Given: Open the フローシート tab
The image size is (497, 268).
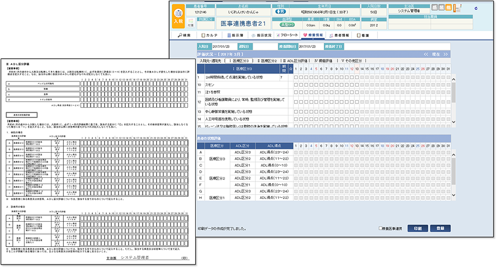Looking at the screenshot, I should click(287, 35).
